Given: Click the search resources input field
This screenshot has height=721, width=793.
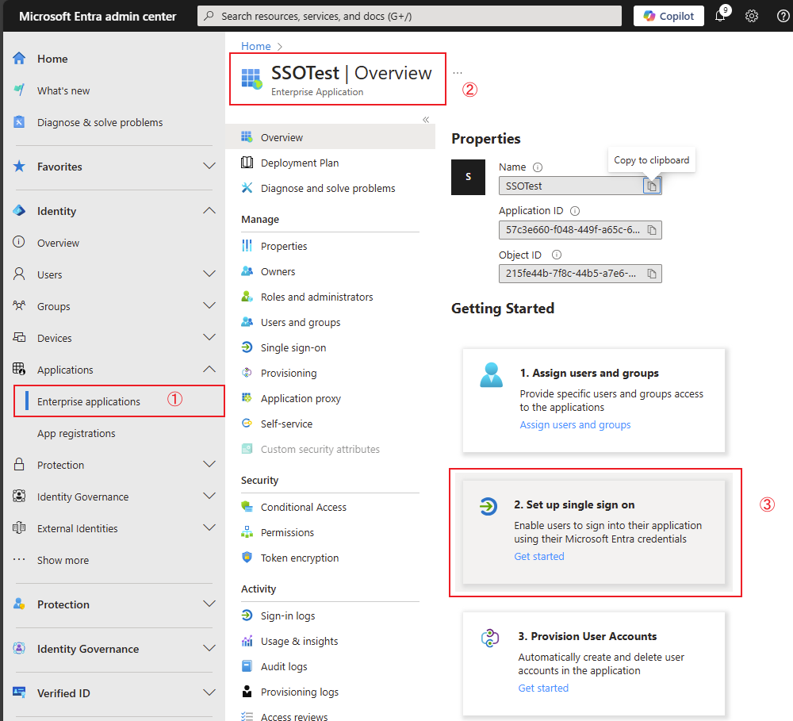Looking at the screenshot, I should pos(409,16).
